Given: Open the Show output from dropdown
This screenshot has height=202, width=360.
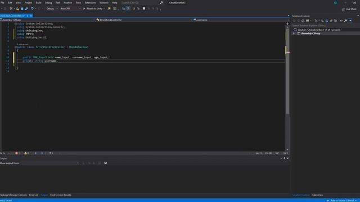Looking at the screenshot, I should [50, 163].
